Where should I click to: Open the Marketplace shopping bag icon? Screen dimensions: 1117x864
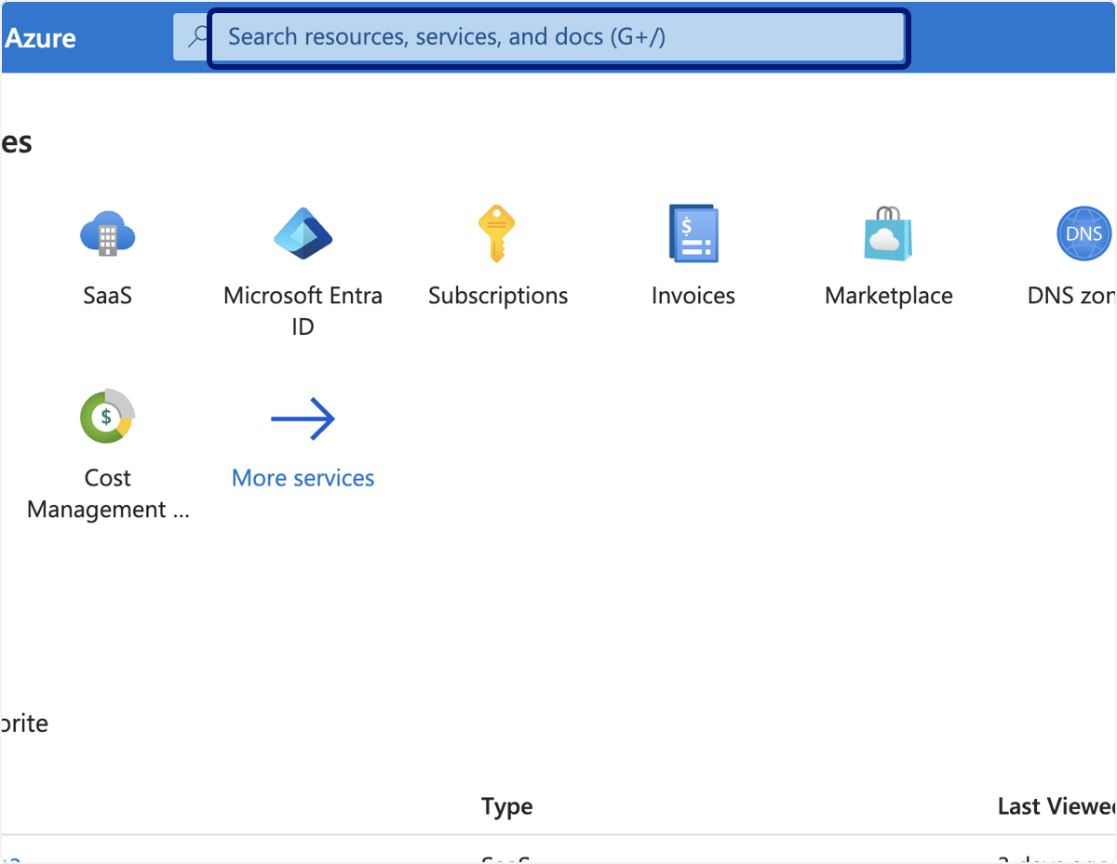point(889,233)
